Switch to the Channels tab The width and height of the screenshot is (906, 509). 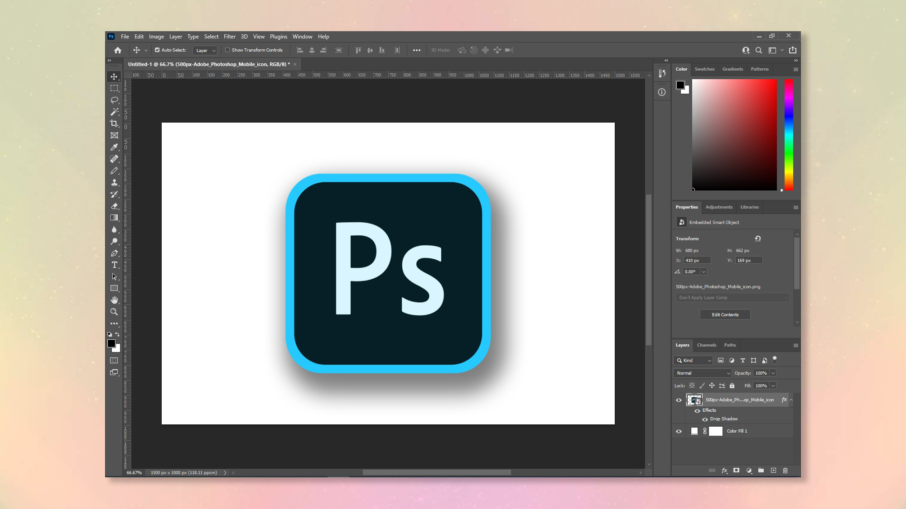click(x=706, y=345)
